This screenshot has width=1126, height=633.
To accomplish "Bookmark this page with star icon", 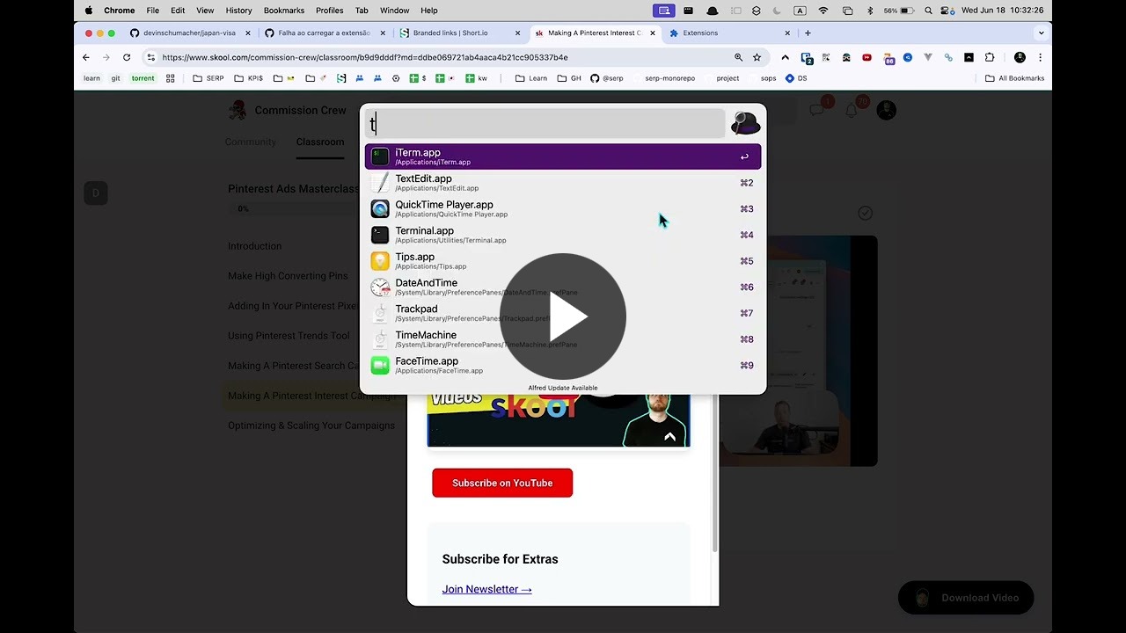I will pos(757,57).
